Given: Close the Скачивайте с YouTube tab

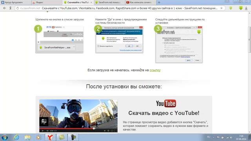Looking at the screenshot, I should (91, 2).
